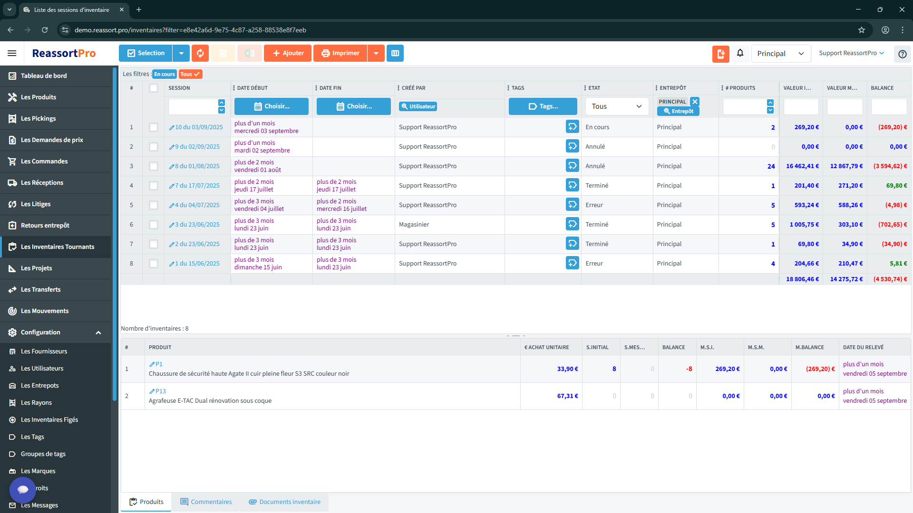Screen dimensions: 913x513
Task: Click the Ajouter button
Action: click(287, 53)
